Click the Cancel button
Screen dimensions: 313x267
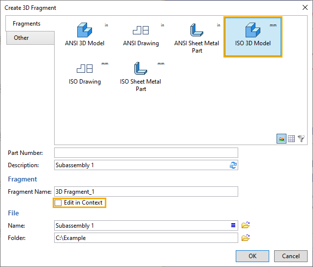pos(291,256)
